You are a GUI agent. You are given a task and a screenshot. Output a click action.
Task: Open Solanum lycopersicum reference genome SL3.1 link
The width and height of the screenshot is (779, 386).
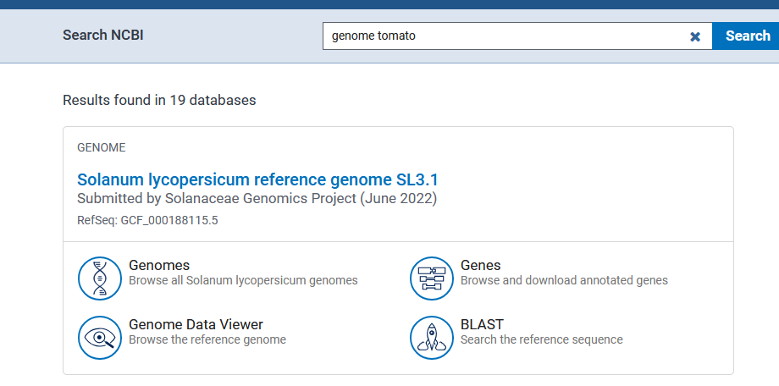pos(257,179)
